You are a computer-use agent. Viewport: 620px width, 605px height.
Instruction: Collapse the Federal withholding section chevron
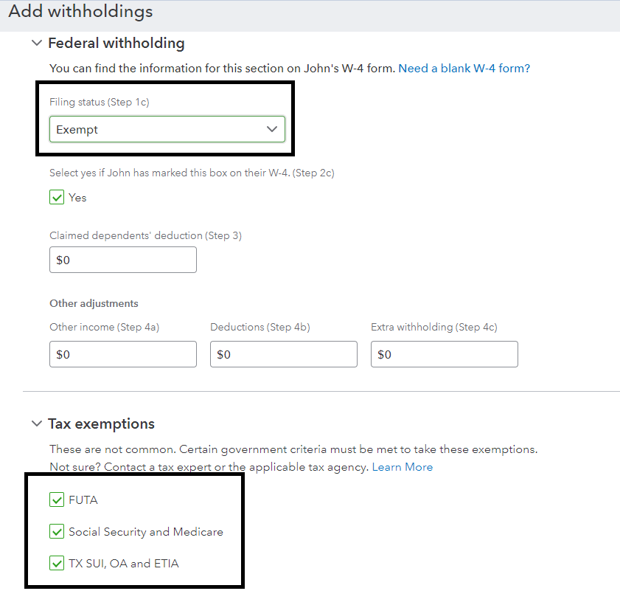click(x=37, y=44)
